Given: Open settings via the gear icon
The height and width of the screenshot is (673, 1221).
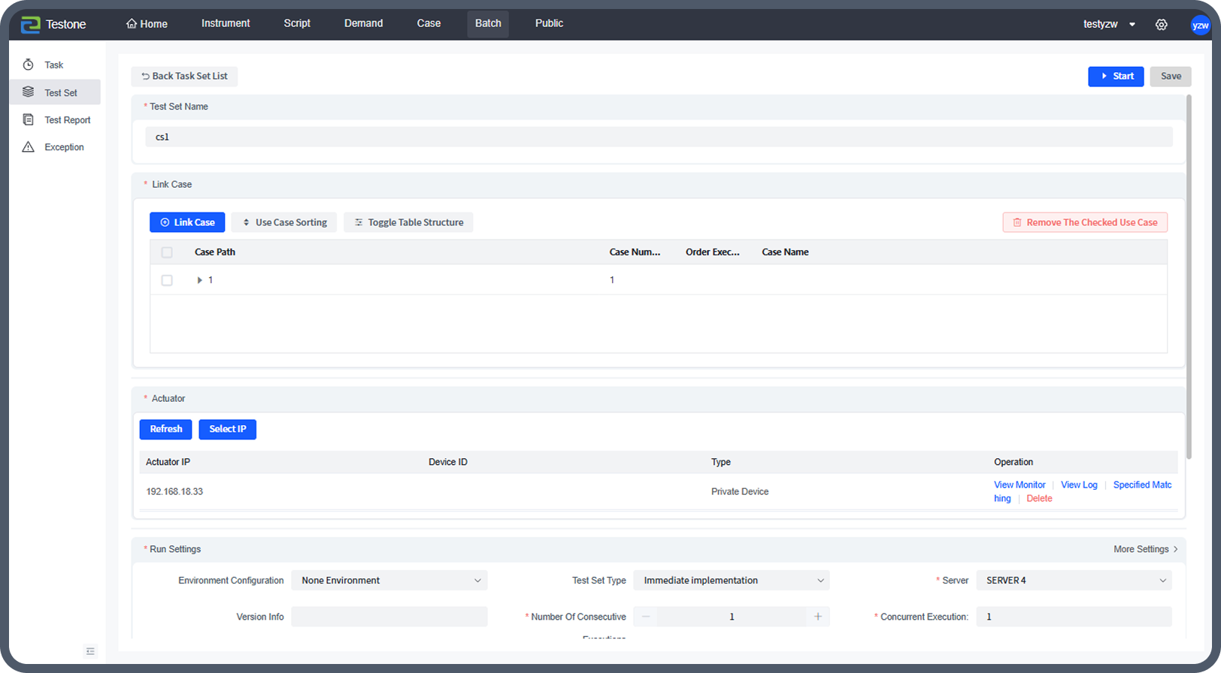Looking at the screenshot, I should point(1161,25).
